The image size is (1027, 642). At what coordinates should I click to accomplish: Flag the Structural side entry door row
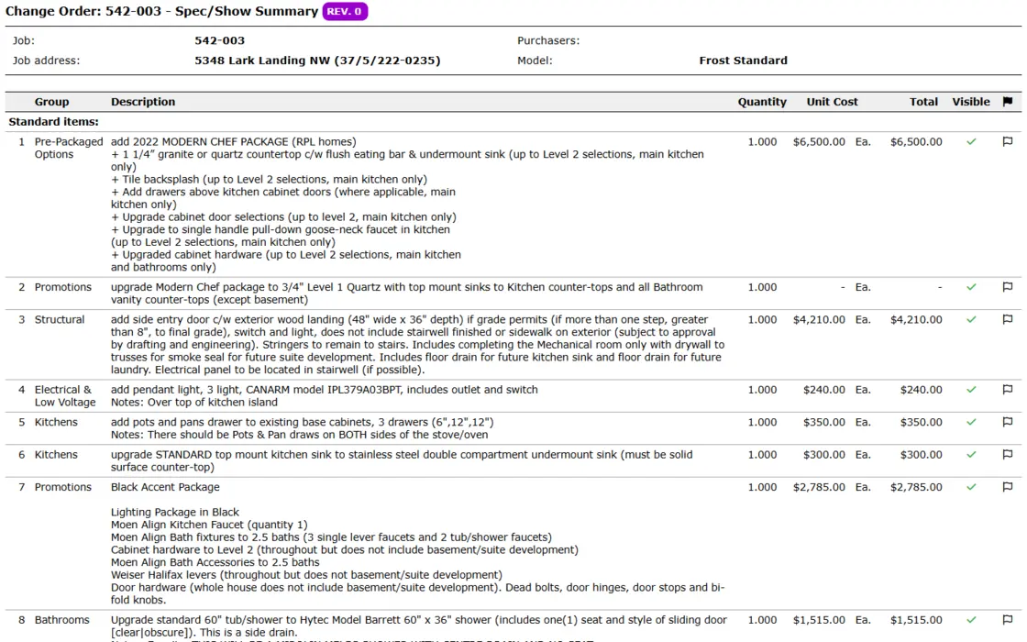[x=1008, y=320]
